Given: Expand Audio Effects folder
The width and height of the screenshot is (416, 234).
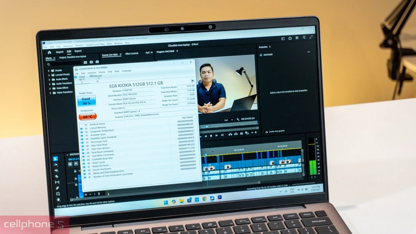Looking at the screenshot, I should point(49,80).
